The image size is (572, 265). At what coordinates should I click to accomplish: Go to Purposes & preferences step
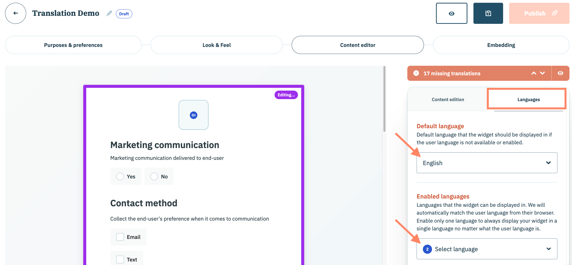73,45
